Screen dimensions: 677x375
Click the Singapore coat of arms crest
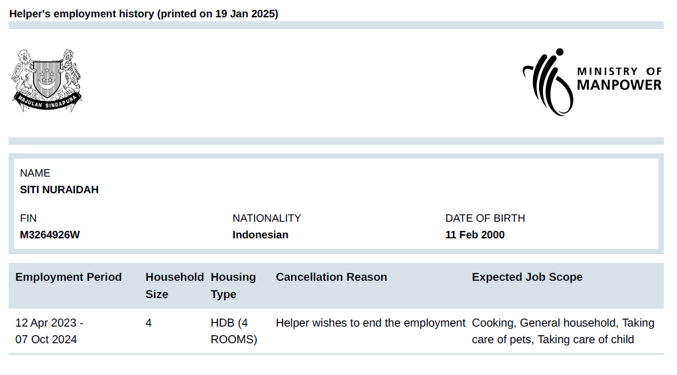click(46, 80)
